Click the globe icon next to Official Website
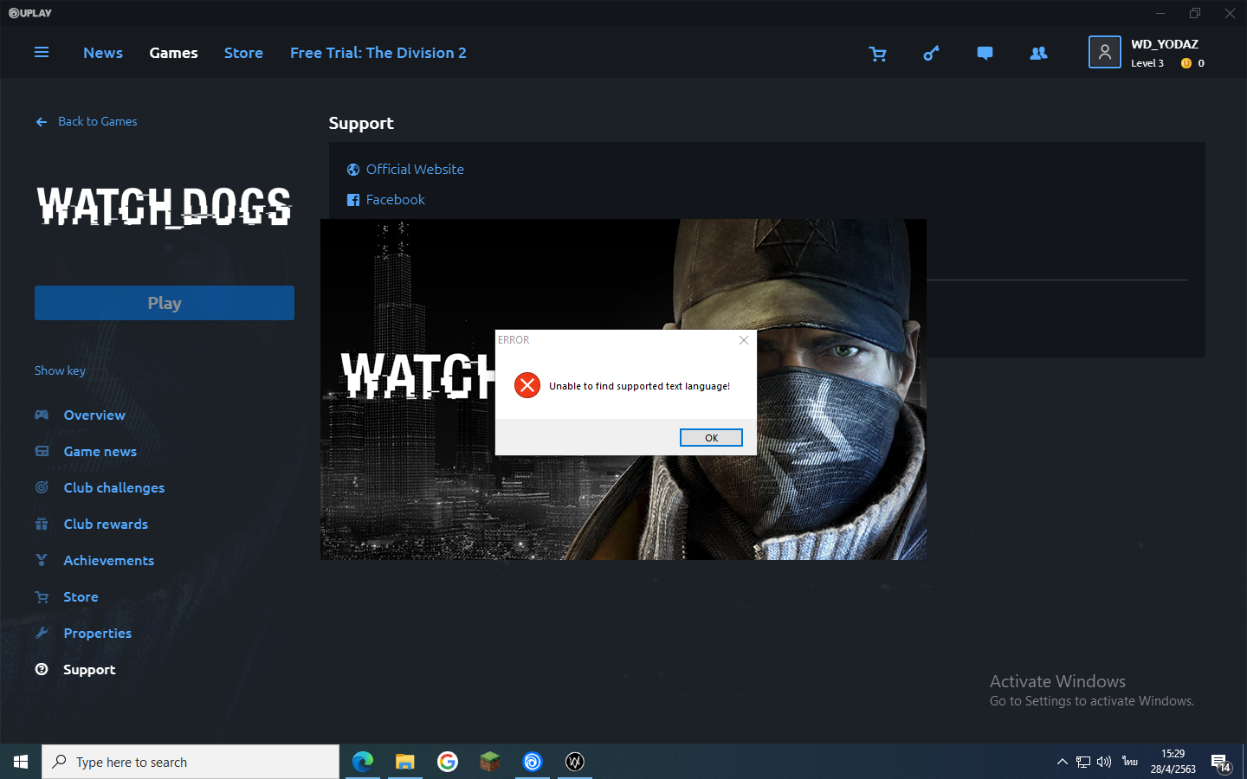1247x779 pixels. pos(353,170)
